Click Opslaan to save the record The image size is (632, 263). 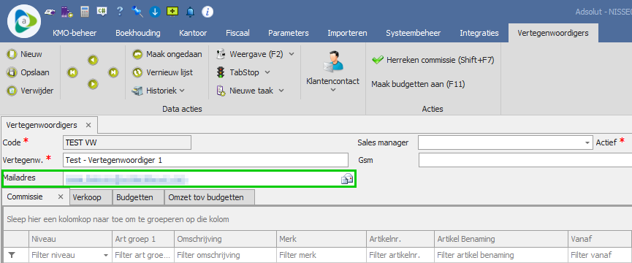point(28,72)
